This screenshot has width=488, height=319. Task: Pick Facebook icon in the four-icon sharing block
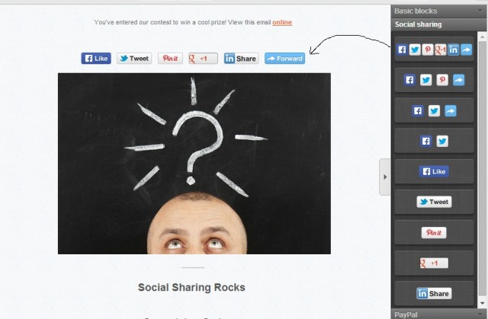pos(409,80)
